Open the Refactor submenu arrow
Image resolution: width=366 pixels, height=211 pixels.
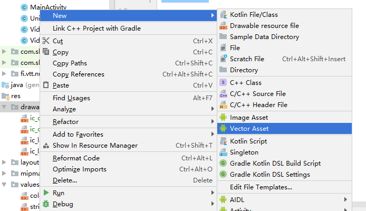(213, 121)
